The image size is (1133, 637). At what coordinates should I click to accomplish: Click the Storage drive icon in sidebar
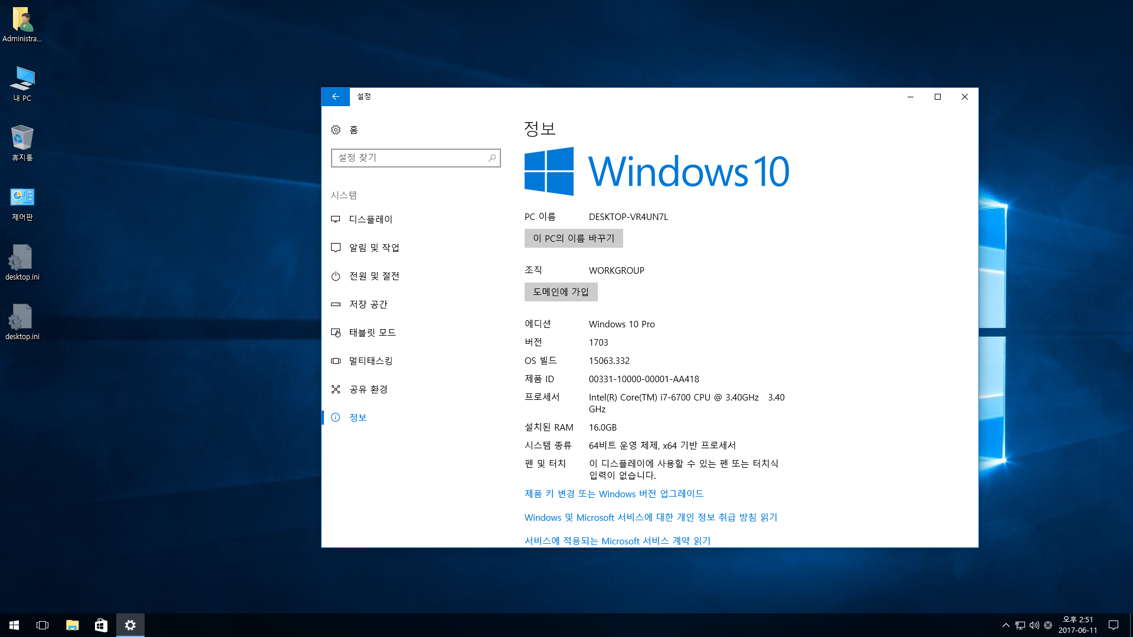pos(336,304)
